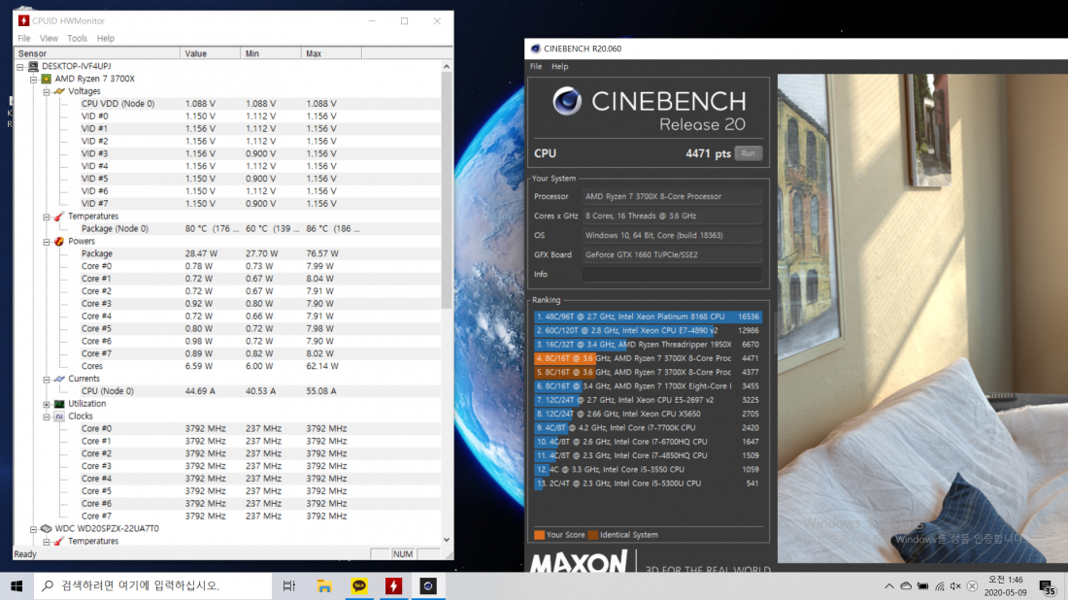Click the Powers flame icon

click(x=59, y=242)
